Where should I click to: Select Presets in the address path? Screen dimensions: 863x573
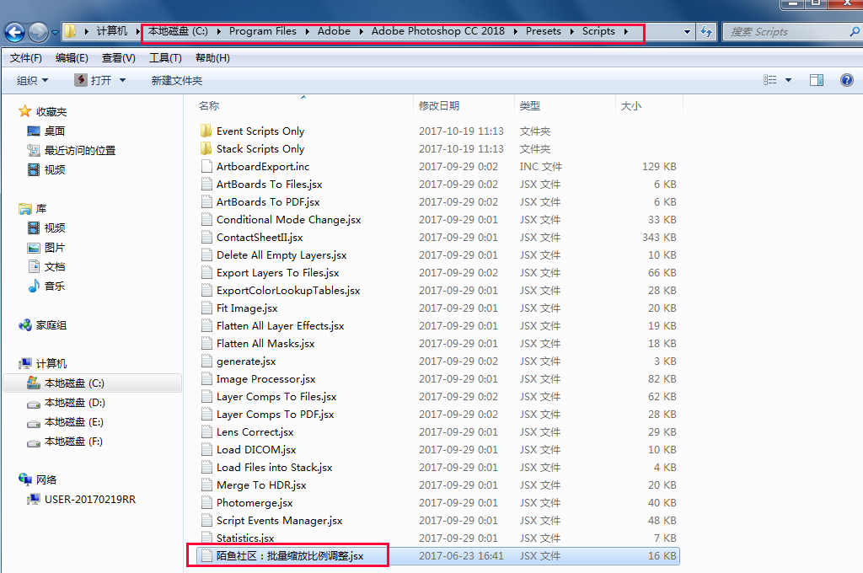(x=544, y=31)
